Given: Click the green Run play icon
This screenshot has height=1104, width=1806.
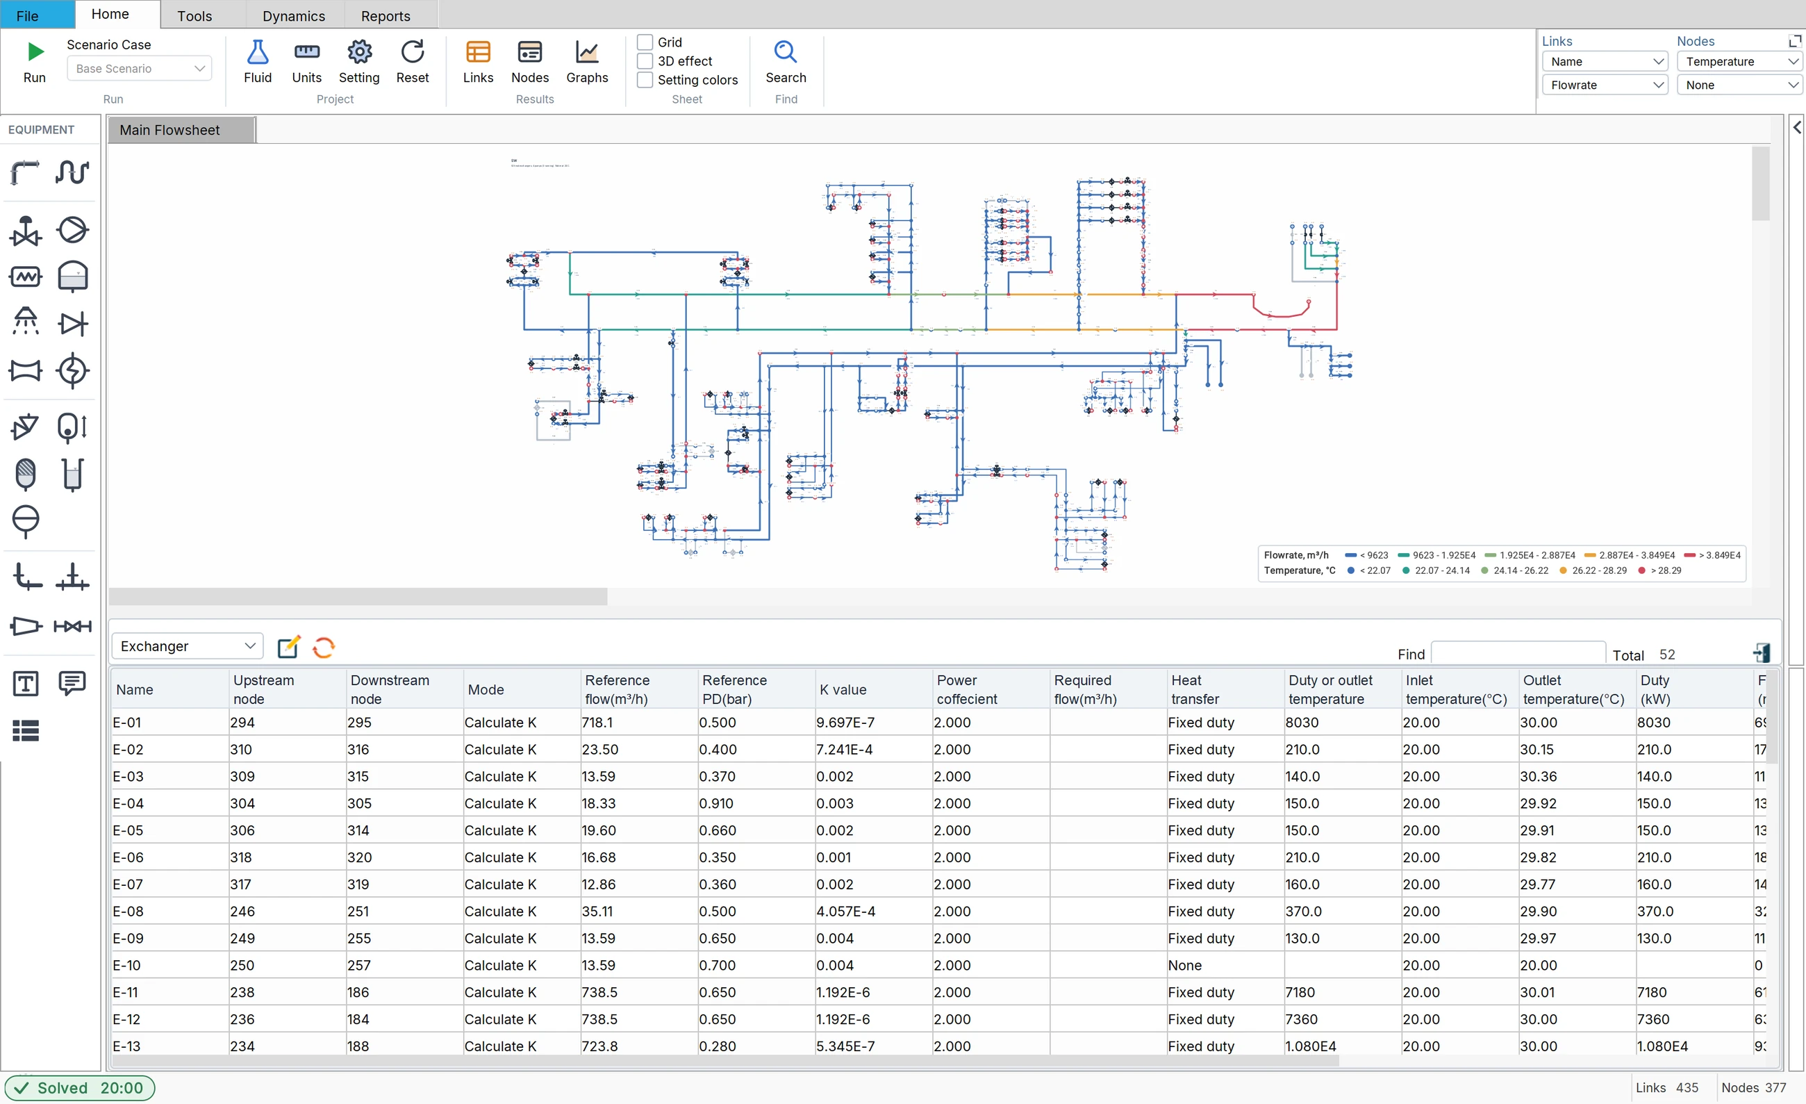Looking at the screenshot, I should [x=35, y=52].
